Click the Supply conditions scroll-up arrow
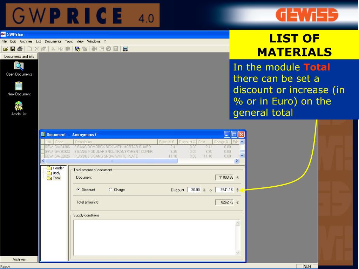The width and height of the screenshot is (359, 269). pyautogui.click(x=238, y=222)
